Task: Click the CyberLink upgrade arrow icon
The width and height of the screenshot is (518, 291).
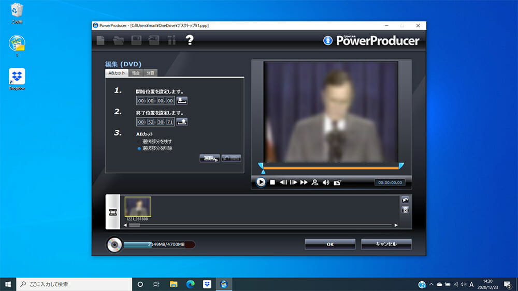Action: (x=328, y=40)
